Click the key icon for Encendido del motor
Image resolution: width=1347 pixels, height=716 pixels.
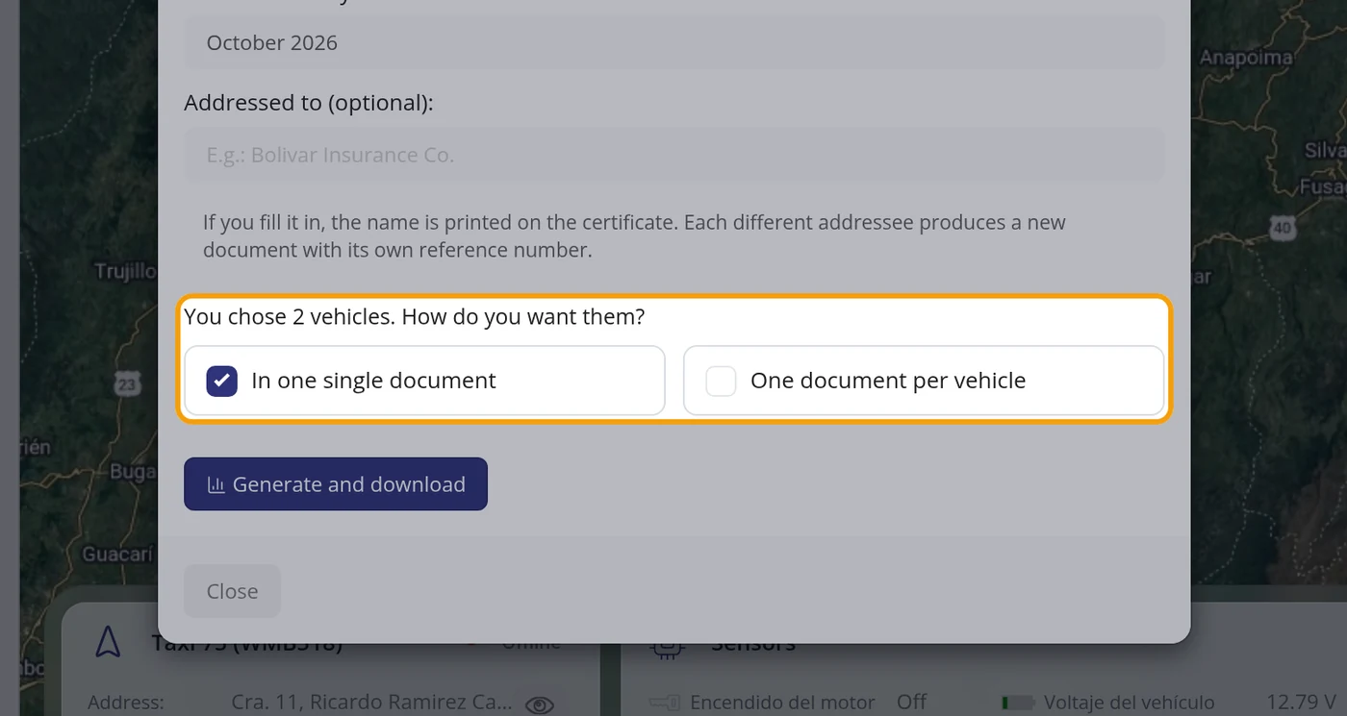(665, 703)
